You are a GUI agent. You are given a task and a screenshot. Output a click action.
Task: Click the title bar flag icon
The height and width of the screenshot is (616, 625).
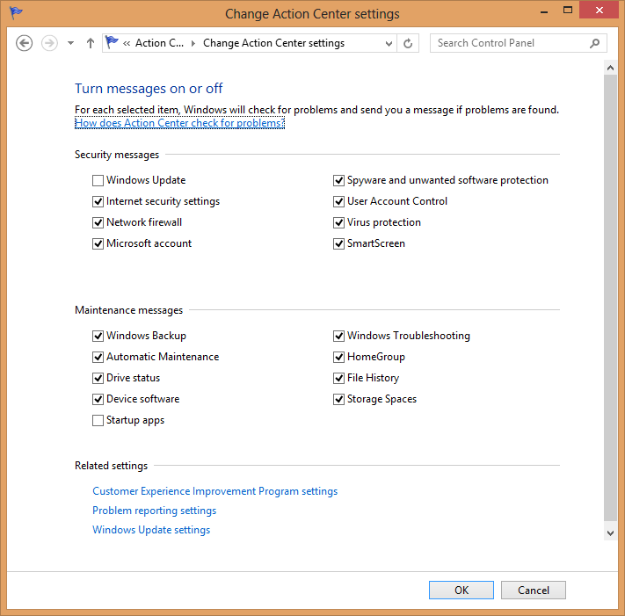[x=16, y=13]
